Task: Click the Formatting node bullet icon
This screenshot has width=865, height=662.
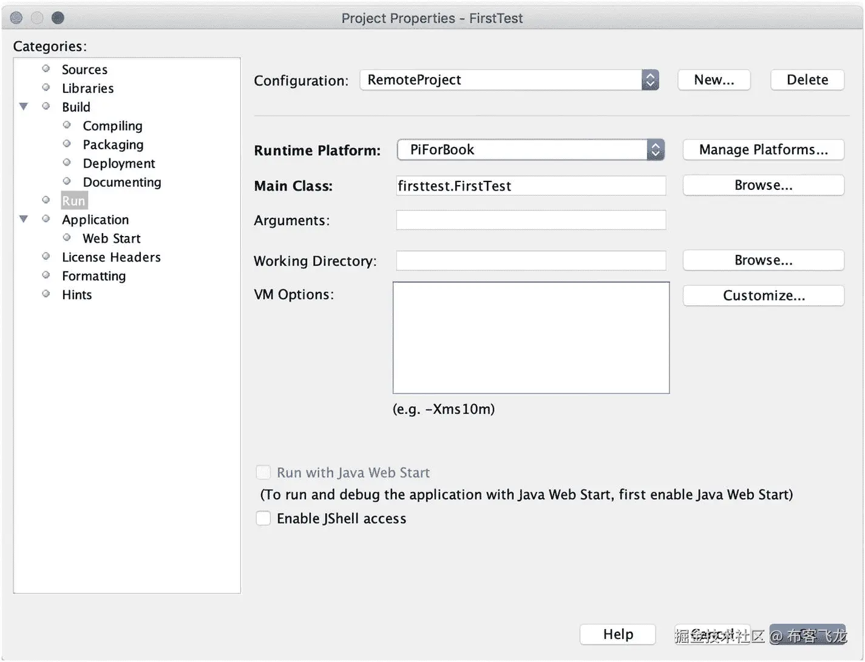Action: [46, 275]
